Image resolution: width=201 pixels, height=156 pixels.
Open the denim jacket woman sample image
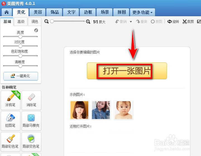click(101, 110)
